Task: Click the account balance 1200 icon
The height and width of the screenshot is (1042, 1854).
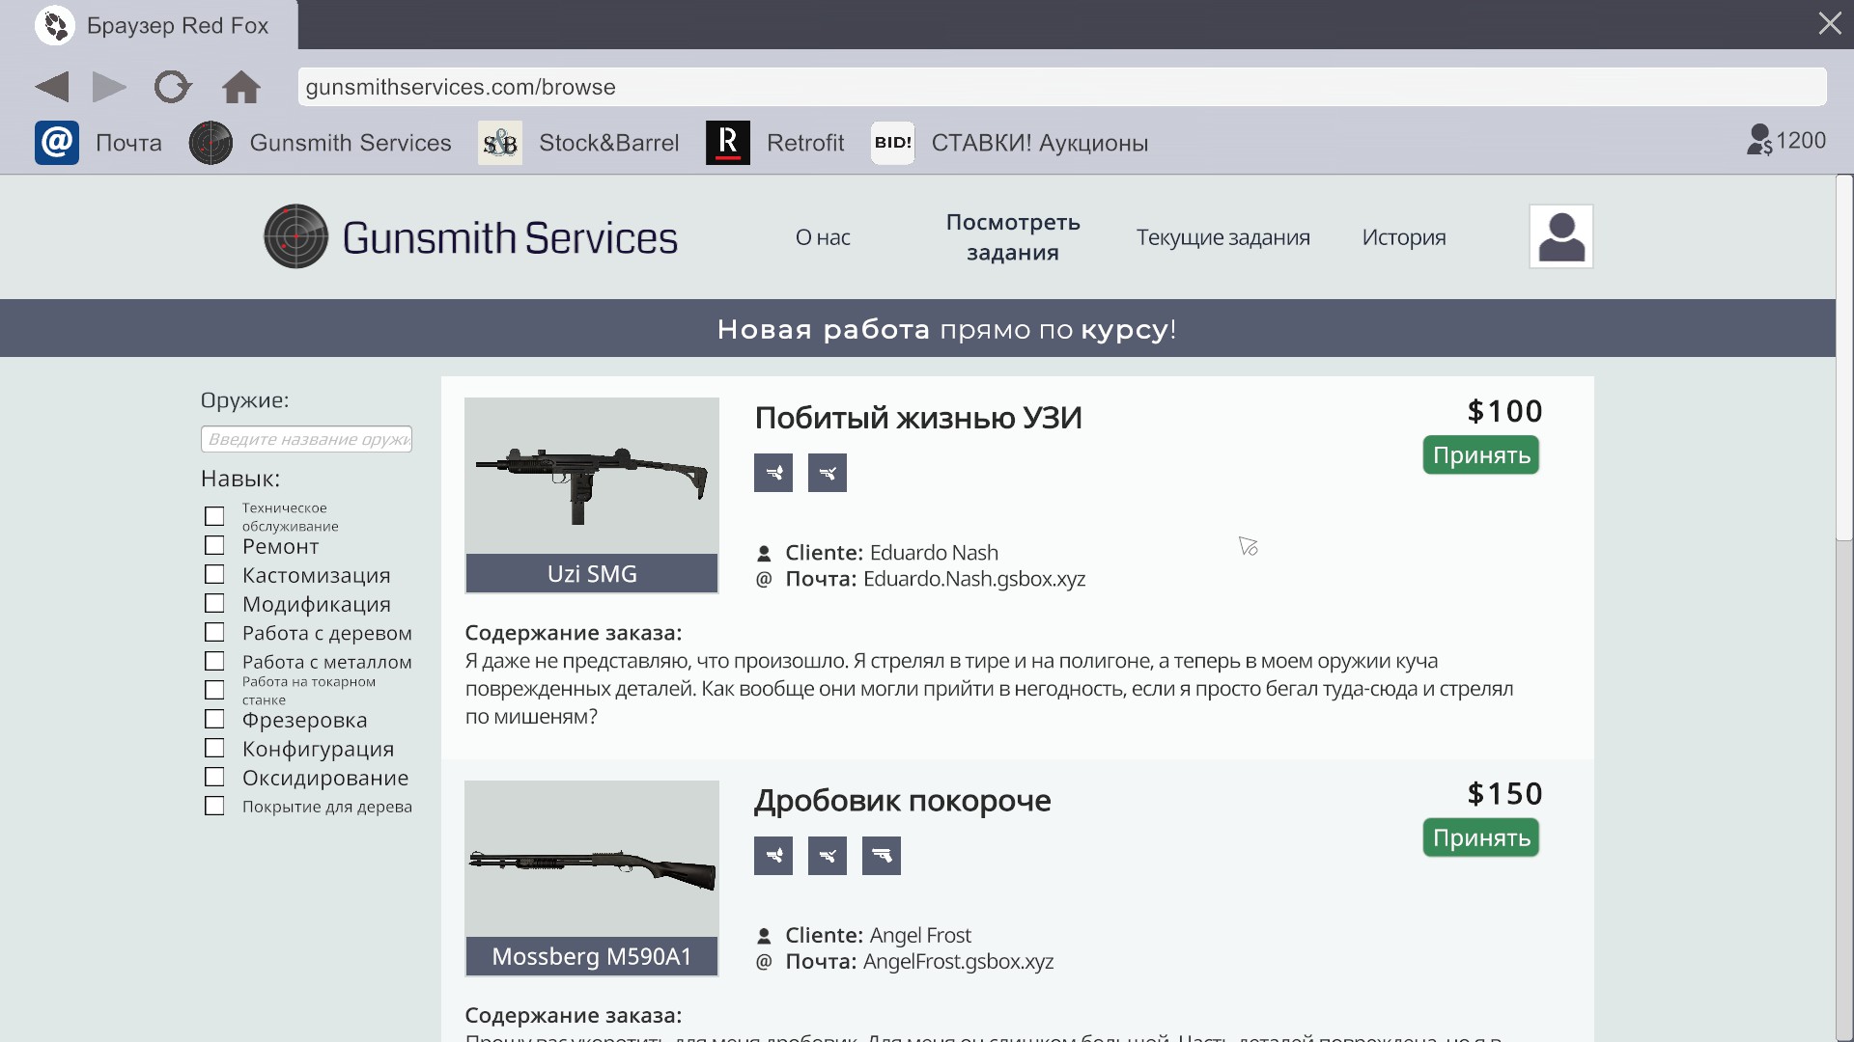Action: [1759, 141]
